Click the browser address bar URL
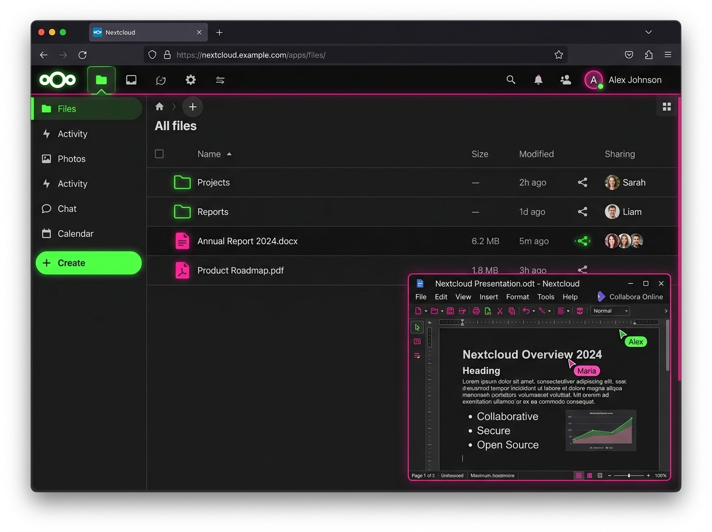 (251, 55)
